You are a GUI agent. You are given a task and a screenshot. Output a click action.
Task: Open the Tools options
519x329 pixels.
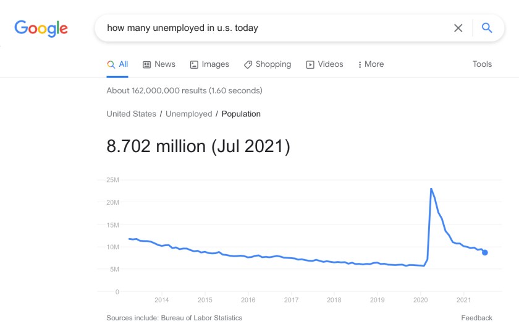(482, 64)
